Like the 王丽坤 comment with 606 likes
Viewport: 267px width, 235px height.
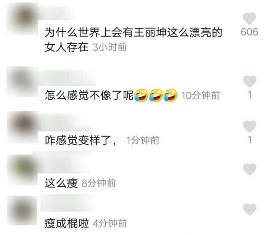pyautogui.click(x=249, y=18)
